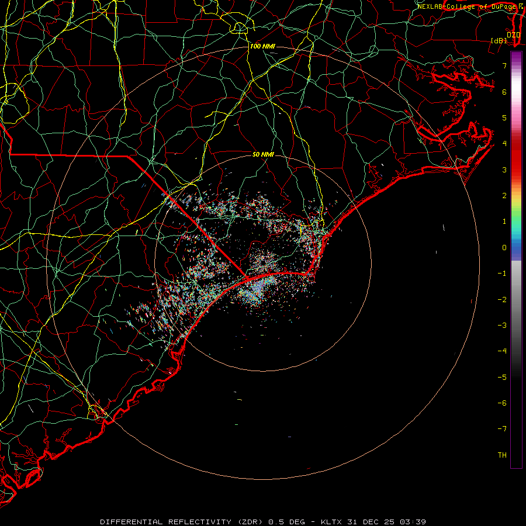Click the "-7" tick label on the scale

[502, 429]
